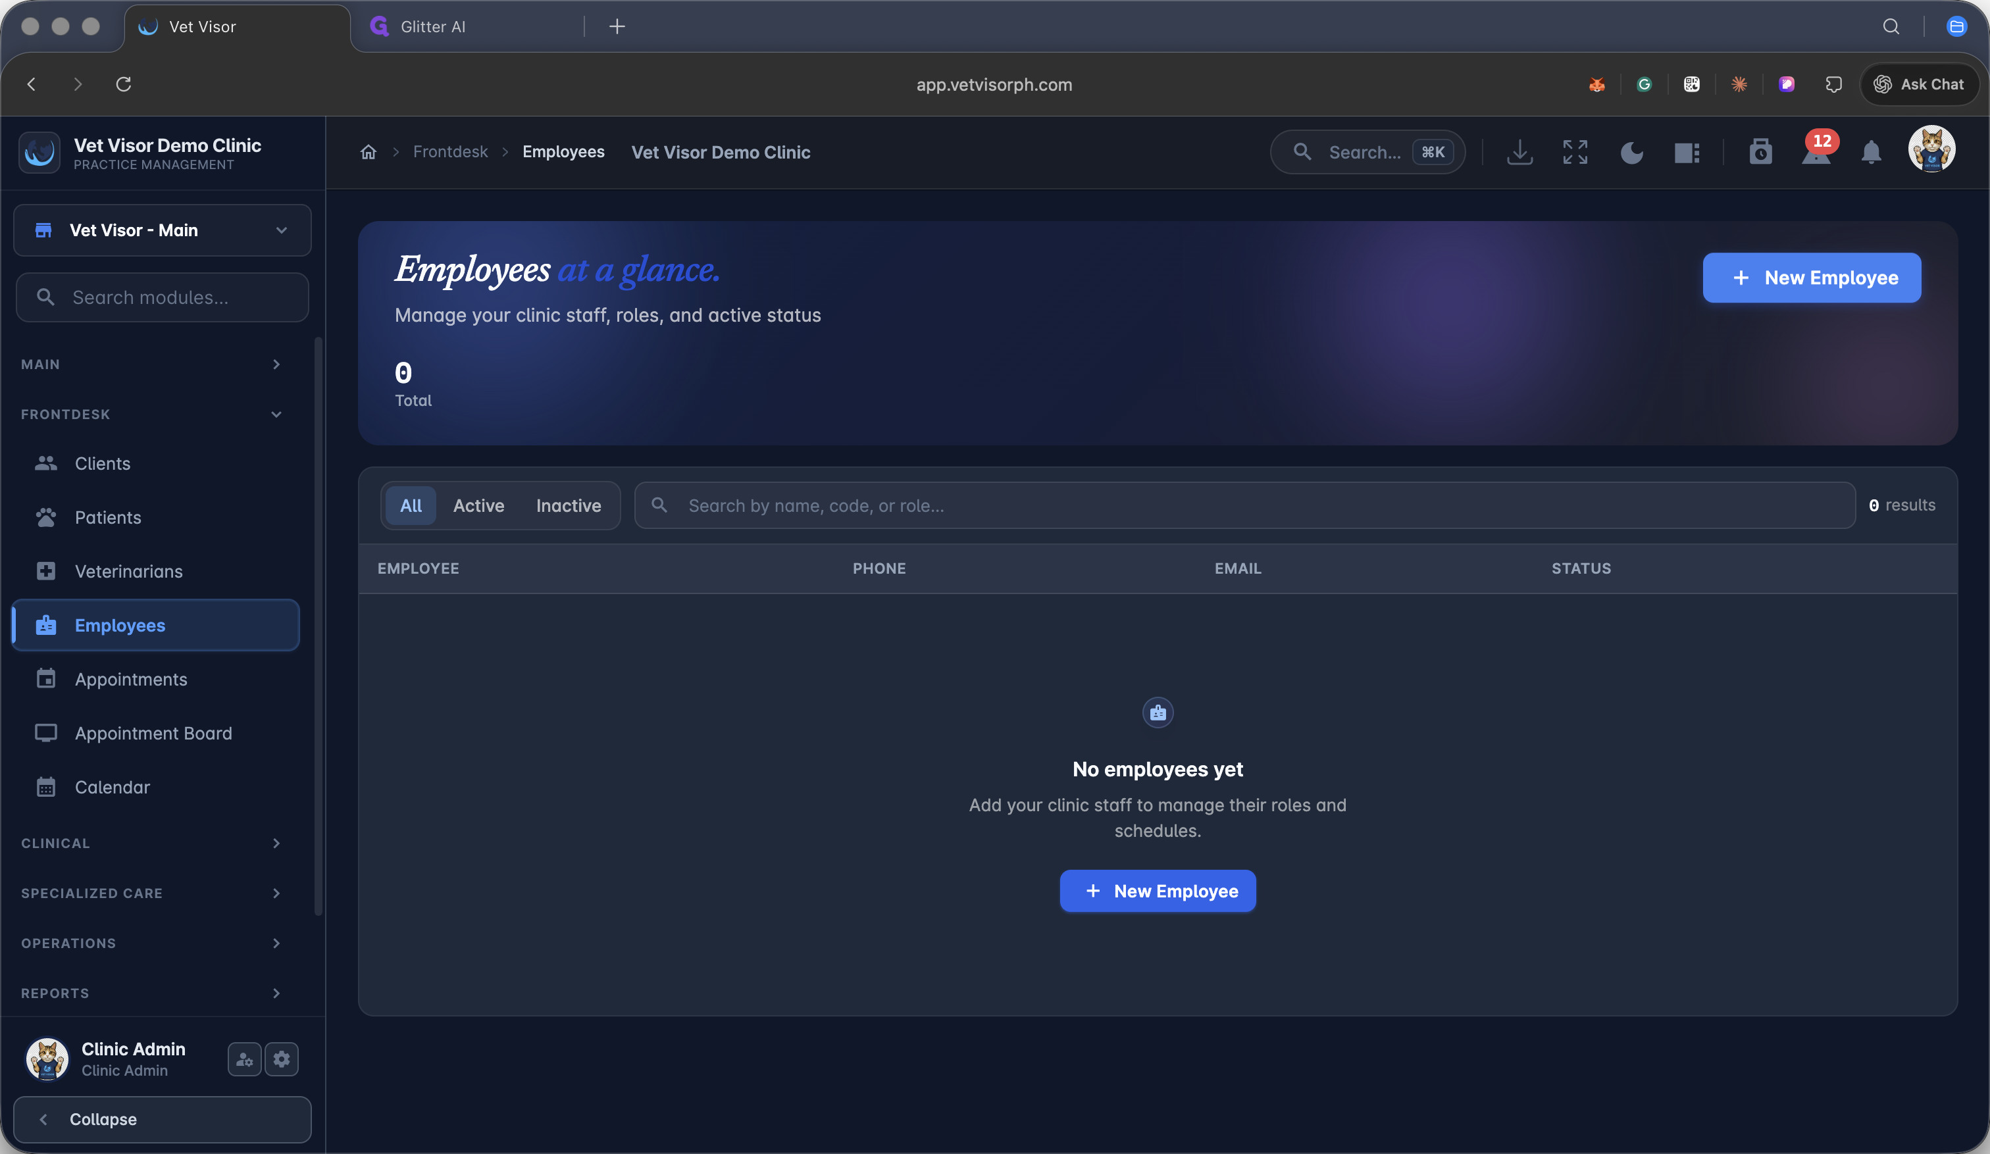The height and width of the screenshot is (1154, 1990).
Task: Open Clients module in sidebar
Action: pos(155,463)
